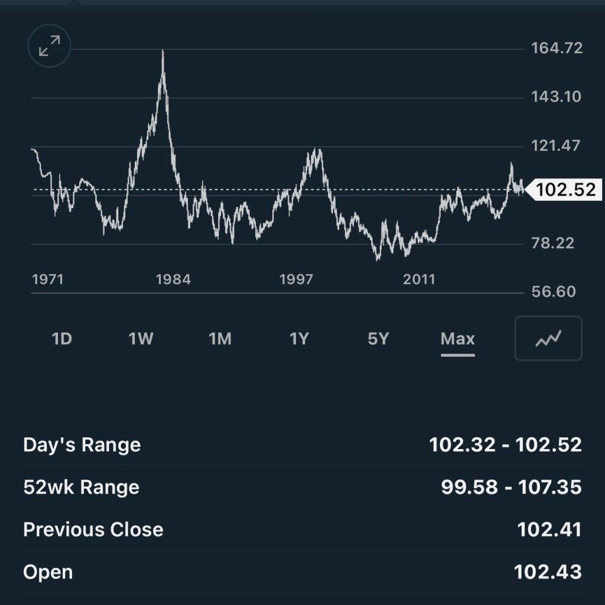Click the 1997 date axis label
Image resolution: width=605 pixels, height=605 pixels.
pyautogui.click(x=296, y=279)
